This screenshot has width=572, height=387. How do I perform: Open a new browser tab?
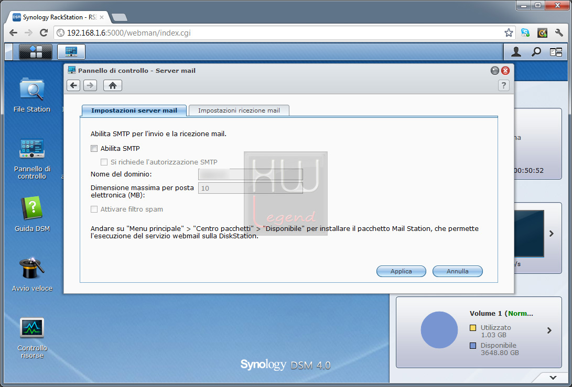[120, 17]
